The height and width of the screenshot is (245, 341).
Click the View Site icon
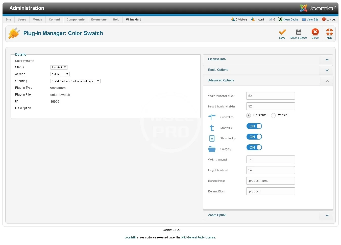point(304,19)
